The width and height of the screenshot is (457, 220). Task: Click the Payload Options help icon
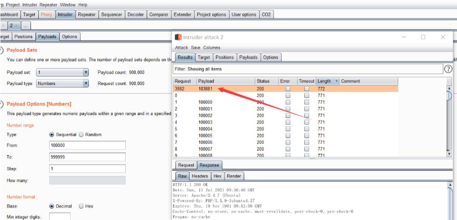coord(1,104)
